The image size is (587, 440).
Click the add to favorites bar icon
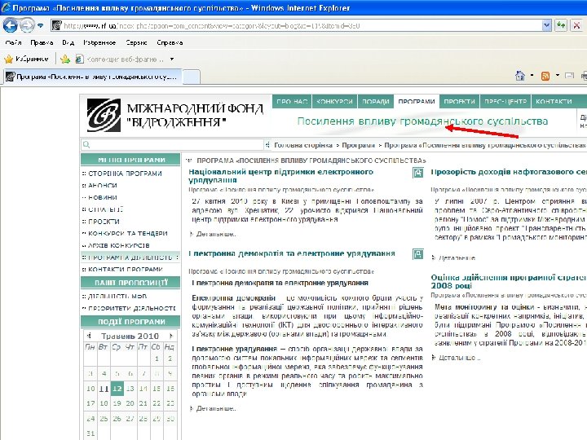[65, 59]
